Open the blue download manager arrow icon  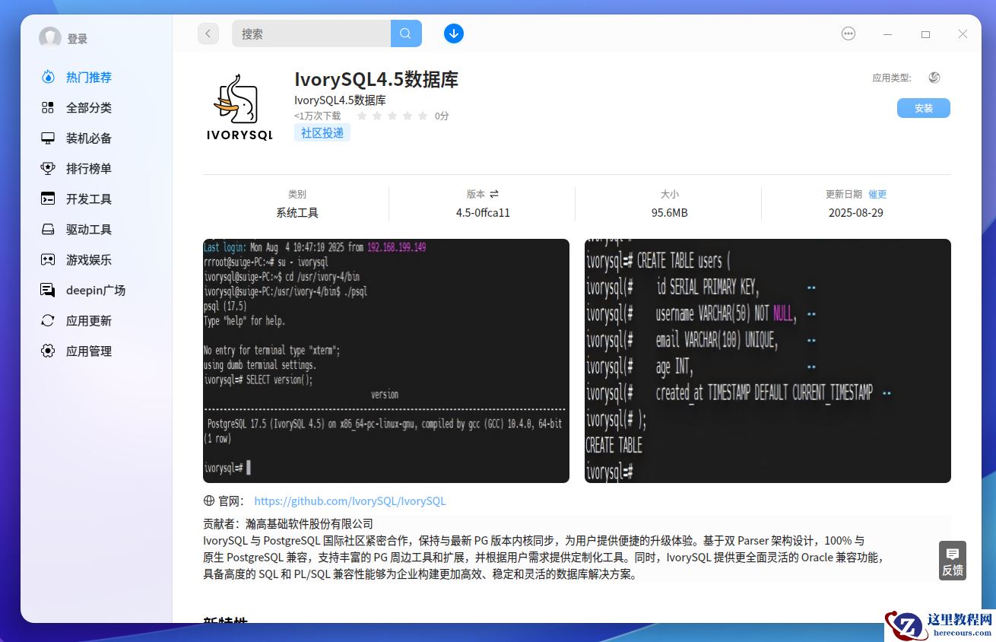coord(453,33)
